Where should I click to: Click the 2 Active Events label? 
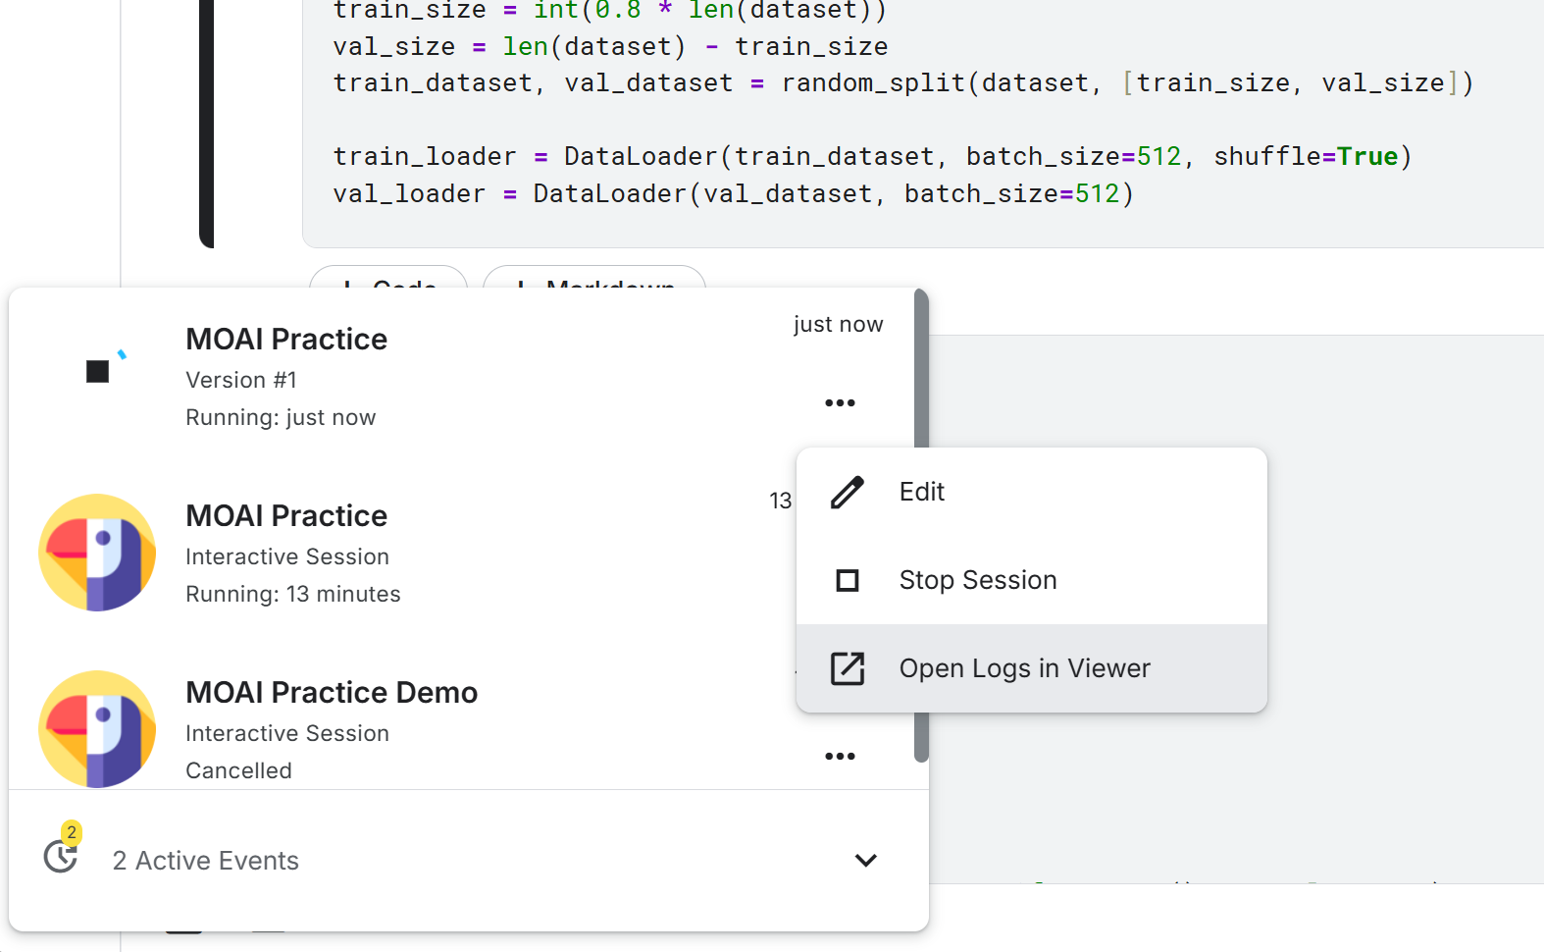coord(206,861)
